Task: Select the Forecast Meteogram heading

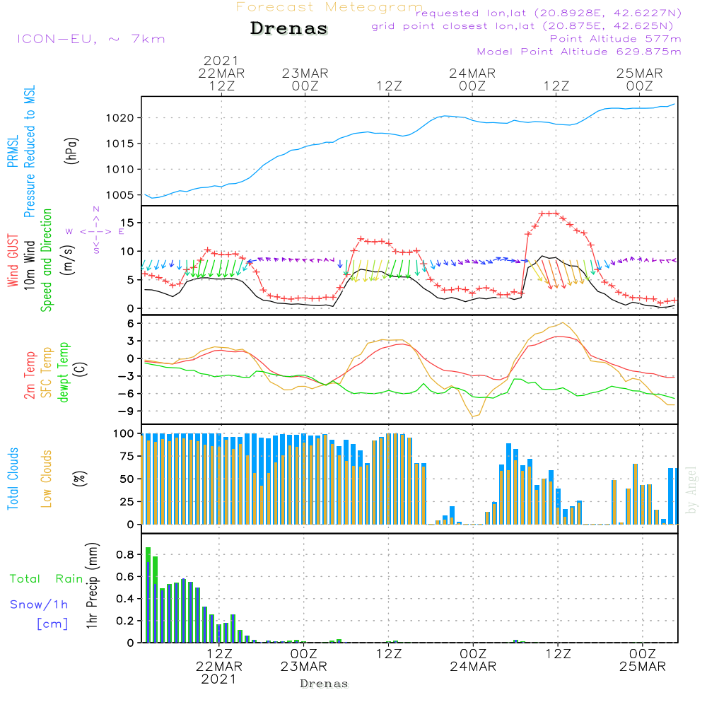Action: click(329, 8)
